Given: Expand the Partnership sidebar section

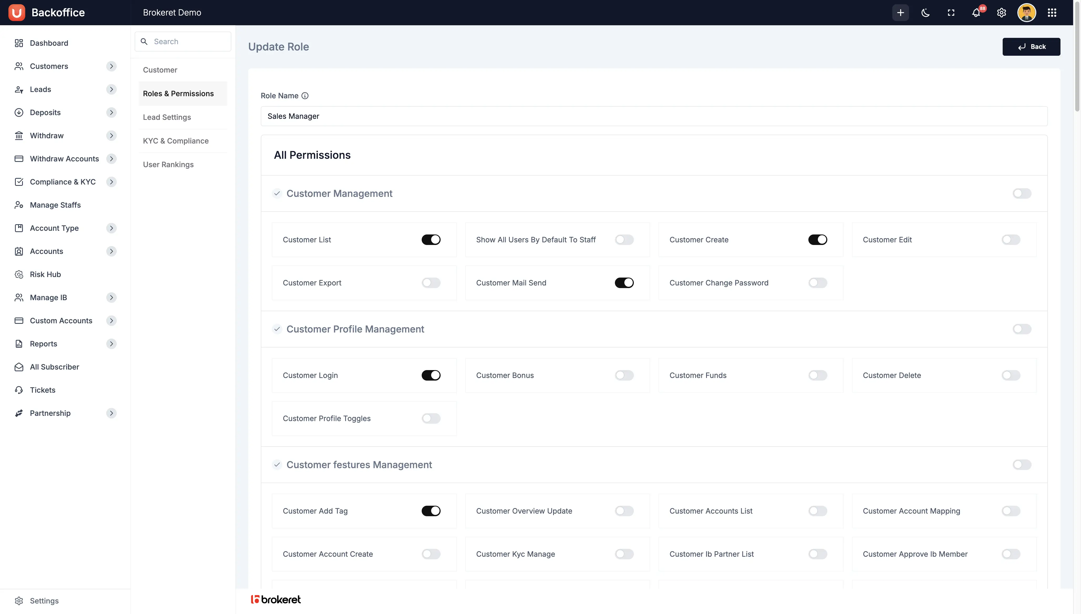Looking at the screenshot, I should click(111, 413).
